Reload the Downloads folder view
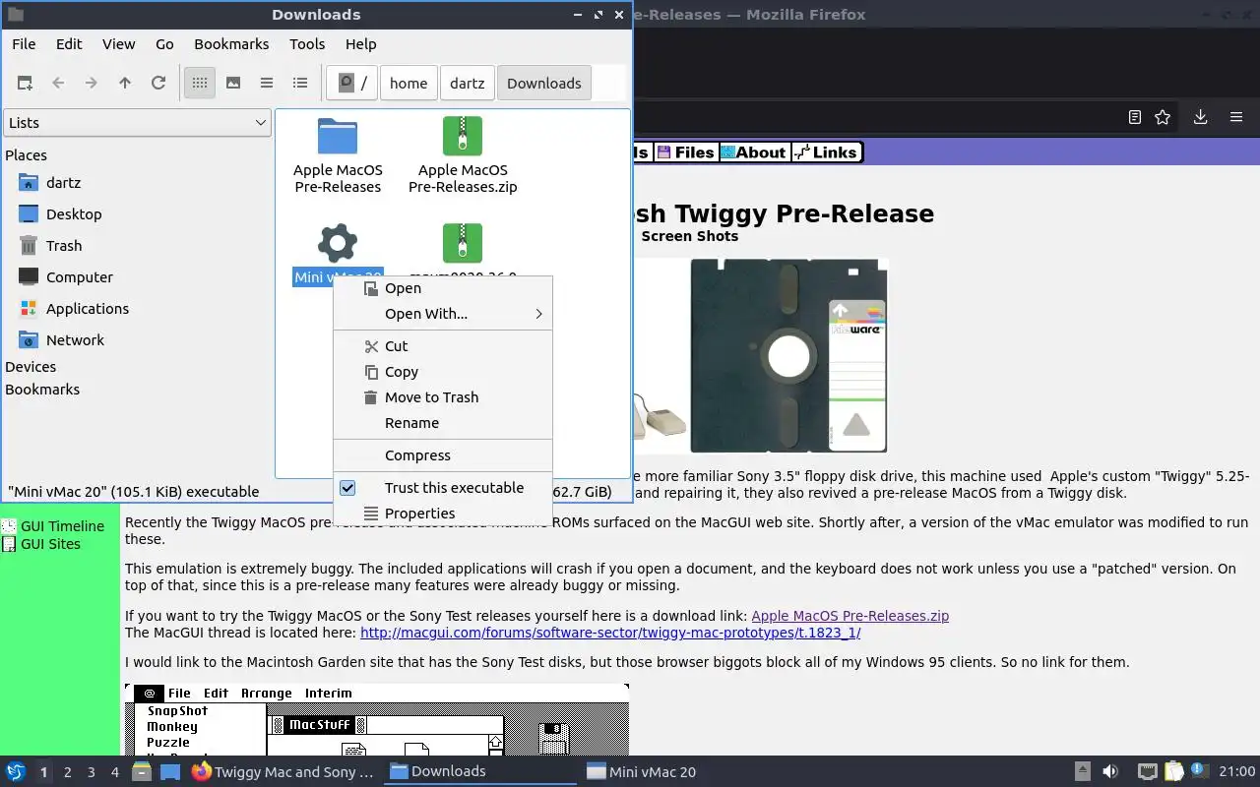 (x=158, y=84)
